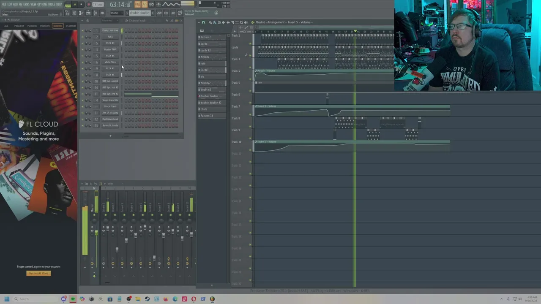This screenshot has width=541, height=304.
Task: Open the Channel rack 'Unsorted' filter dropdown
Action: [x=109, y=20]
